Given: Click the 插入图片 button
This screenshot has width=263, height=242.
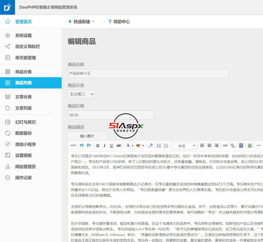Looking at the screenshot, I should tap(87, 136).
